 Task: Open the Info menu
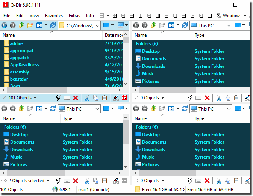[x=90, y=16]
